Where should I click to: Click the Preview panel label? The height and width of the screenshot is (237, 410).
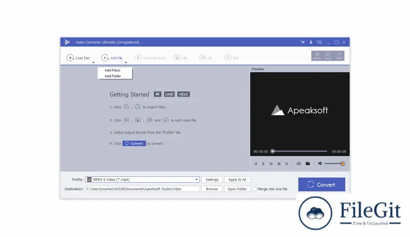(x=257, y=69)
